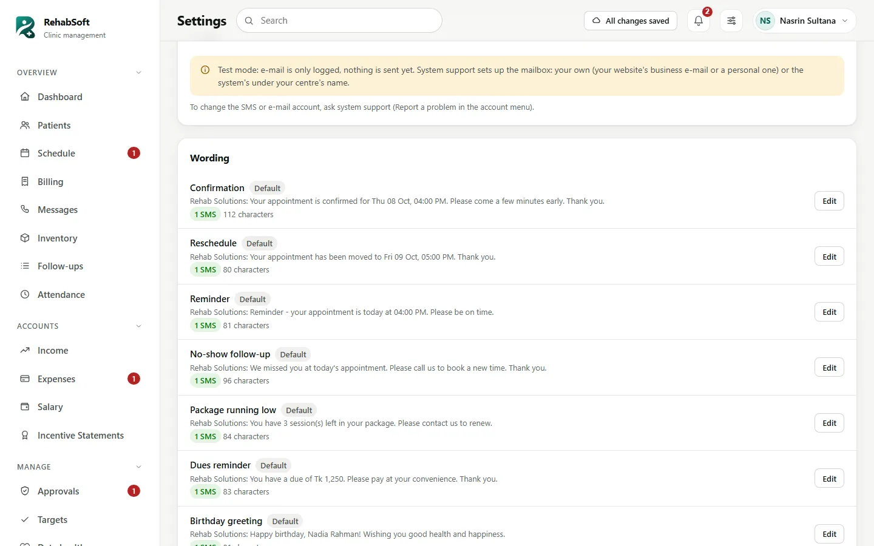This screenshot has height=546, width=874.
Task: Collapse the Overview sidebar section
Action: 138,73
